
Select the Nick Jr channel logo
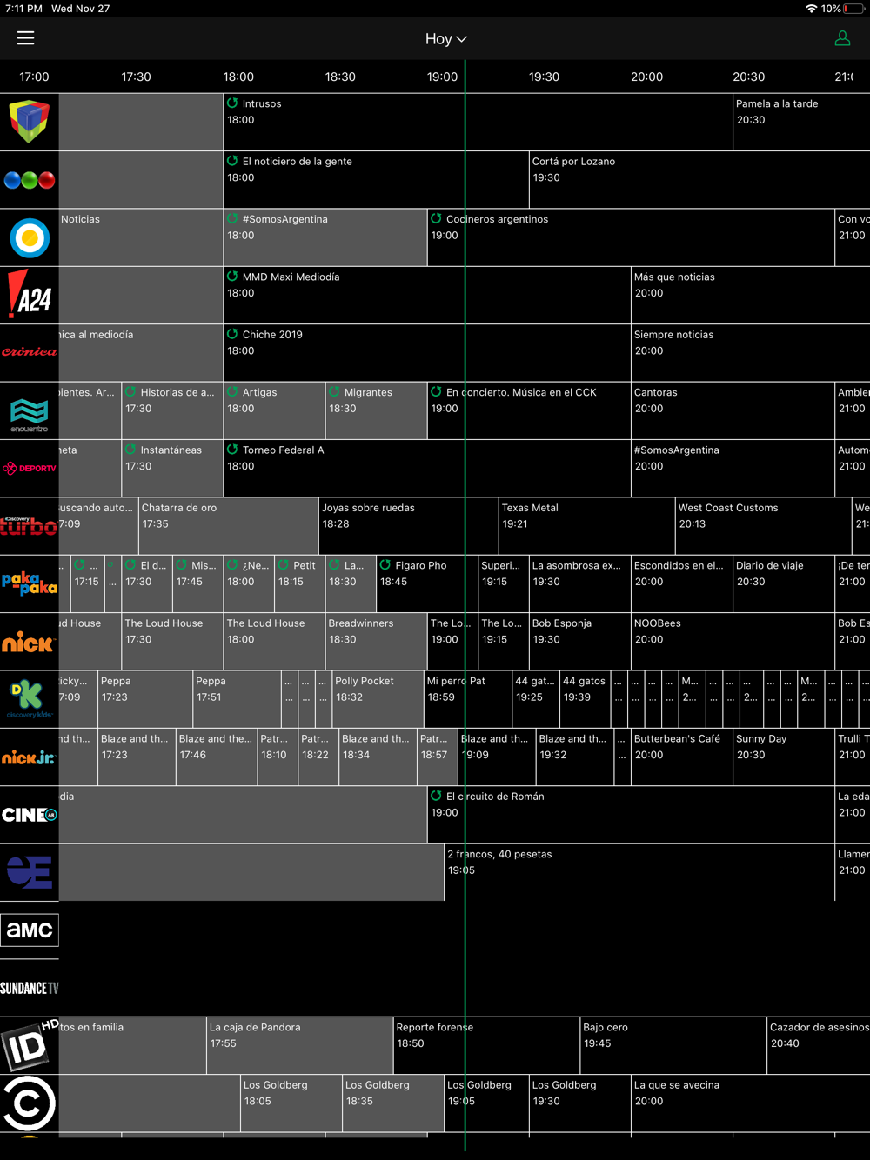30,757
